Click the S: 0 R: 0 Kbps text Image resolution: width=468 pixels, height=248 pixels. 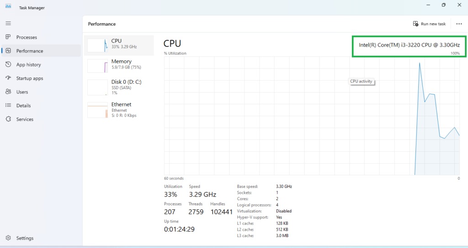click(124, 115)
